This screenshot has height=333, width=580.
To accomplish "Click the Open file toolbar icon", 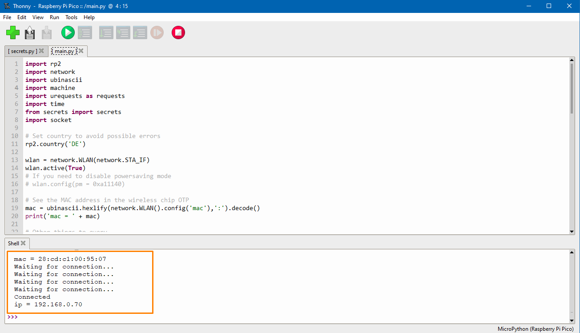I will pos(30,32).
